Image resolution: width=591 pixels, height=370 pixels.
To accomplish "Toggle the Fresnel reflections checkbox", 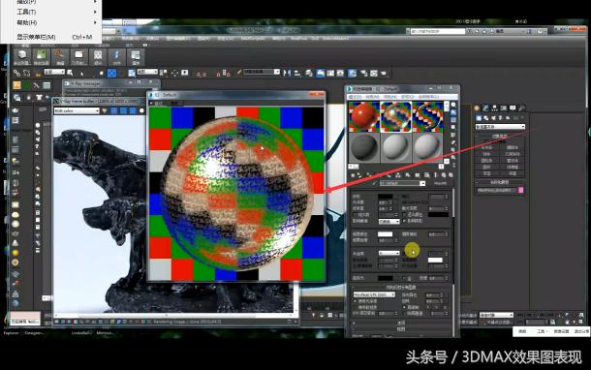I will 404,221.
